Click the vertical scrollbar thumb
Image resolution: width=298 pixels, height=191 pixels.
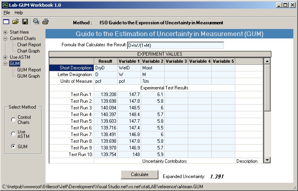tap(267, 88)
